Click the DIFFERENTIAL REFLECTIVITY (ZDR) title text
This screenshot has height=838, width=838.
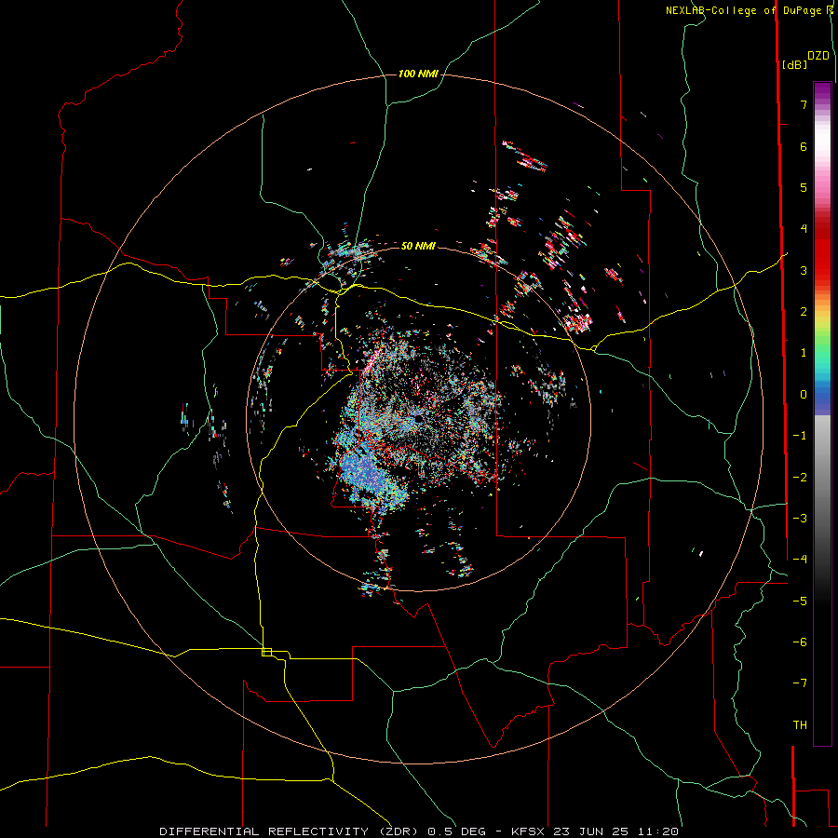pos(291,831)
